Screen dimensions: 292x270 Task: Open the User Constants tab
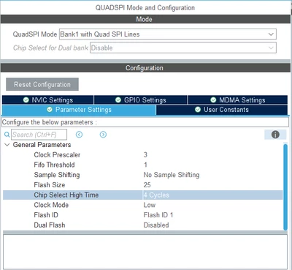point(222,110)
